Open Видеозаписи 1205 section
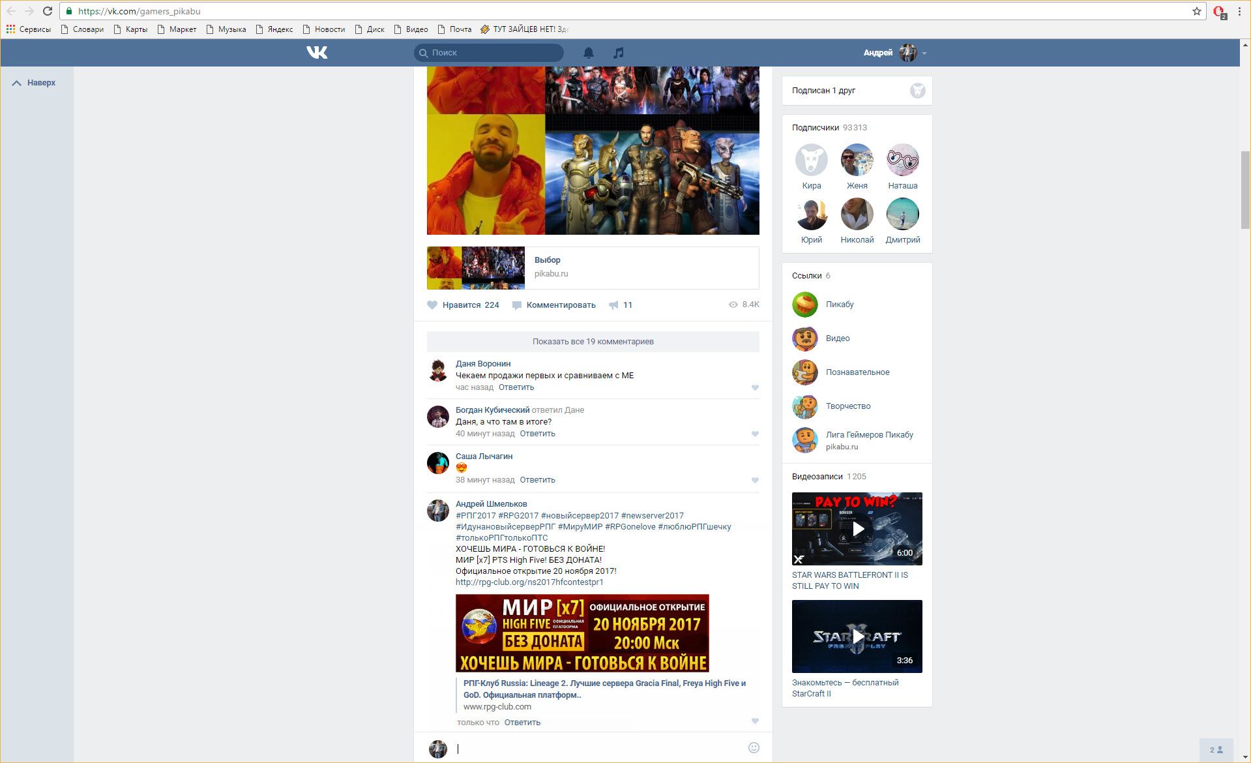1251x763 pixels. pyautogui.click(x=829, y=476)
